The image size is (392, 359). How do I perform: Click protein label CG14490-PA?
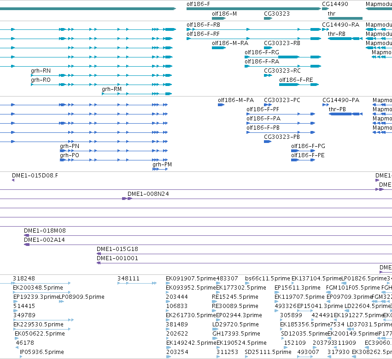click(341, 100)
